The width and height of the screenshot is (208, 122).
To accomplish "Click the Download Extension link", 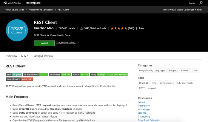I will coord(149,120).
